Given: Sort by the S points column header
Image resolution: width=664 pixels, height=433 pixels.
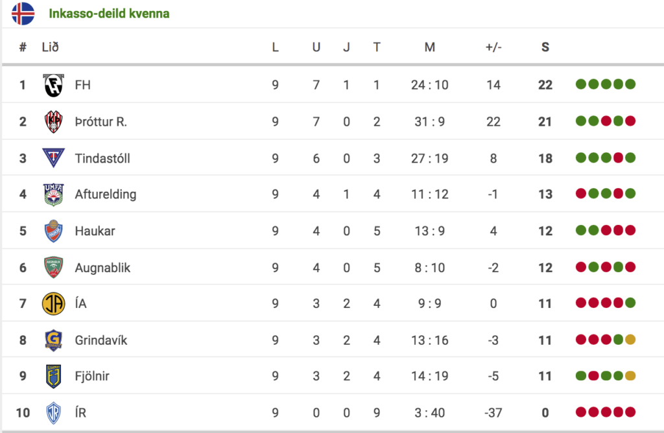Looking at the screenshot, I should coord(545,47).
